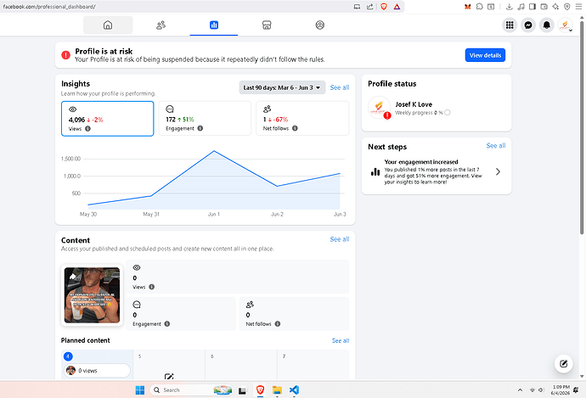
Task: Open the Marketplace tab icon
Action: (x=267, y=25)
